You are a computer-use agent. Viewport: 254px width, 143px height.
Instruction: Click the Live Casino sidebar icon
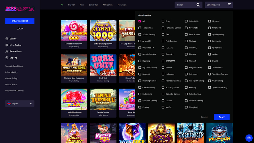click(7, 45)
